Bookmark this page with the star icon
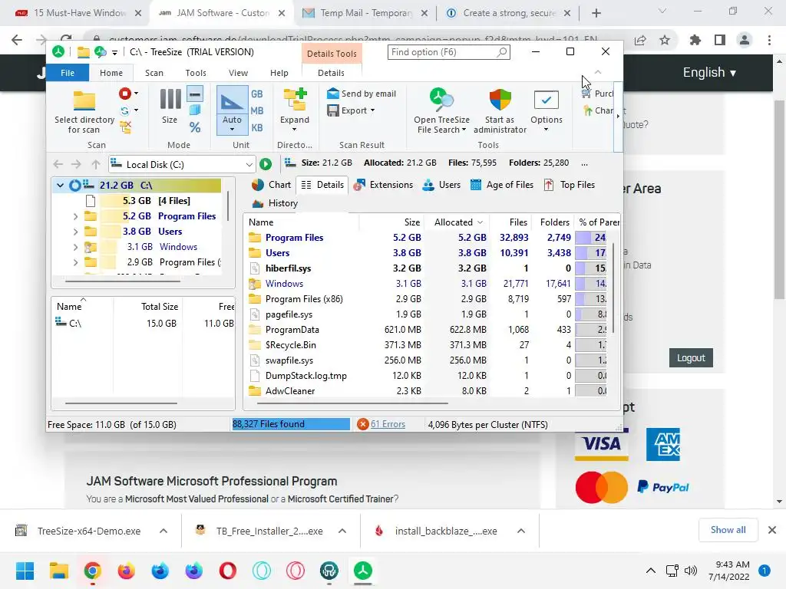786x589 pixels. (665, 40)
